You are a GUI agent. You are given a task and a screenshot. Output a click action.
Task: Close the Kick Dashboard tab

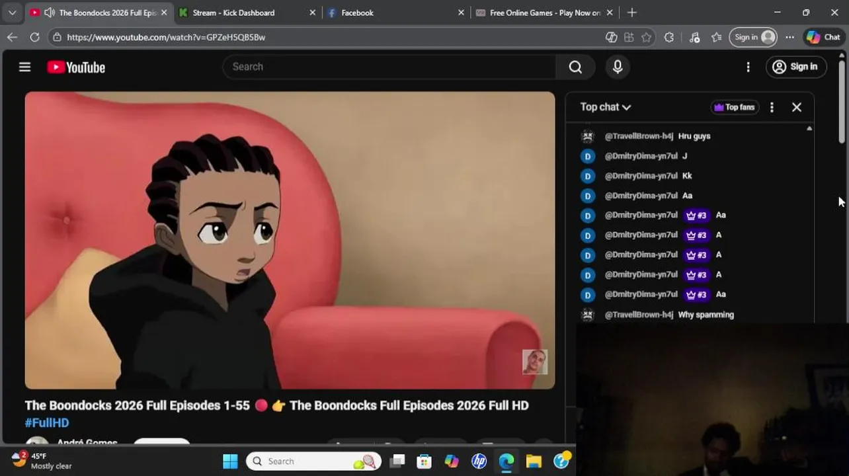[313, 13]
